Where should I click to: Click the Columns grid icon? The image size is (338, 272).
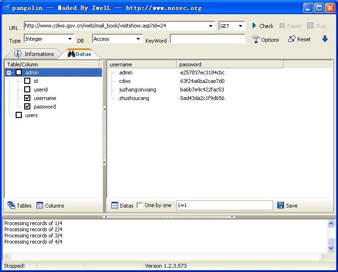40,205
